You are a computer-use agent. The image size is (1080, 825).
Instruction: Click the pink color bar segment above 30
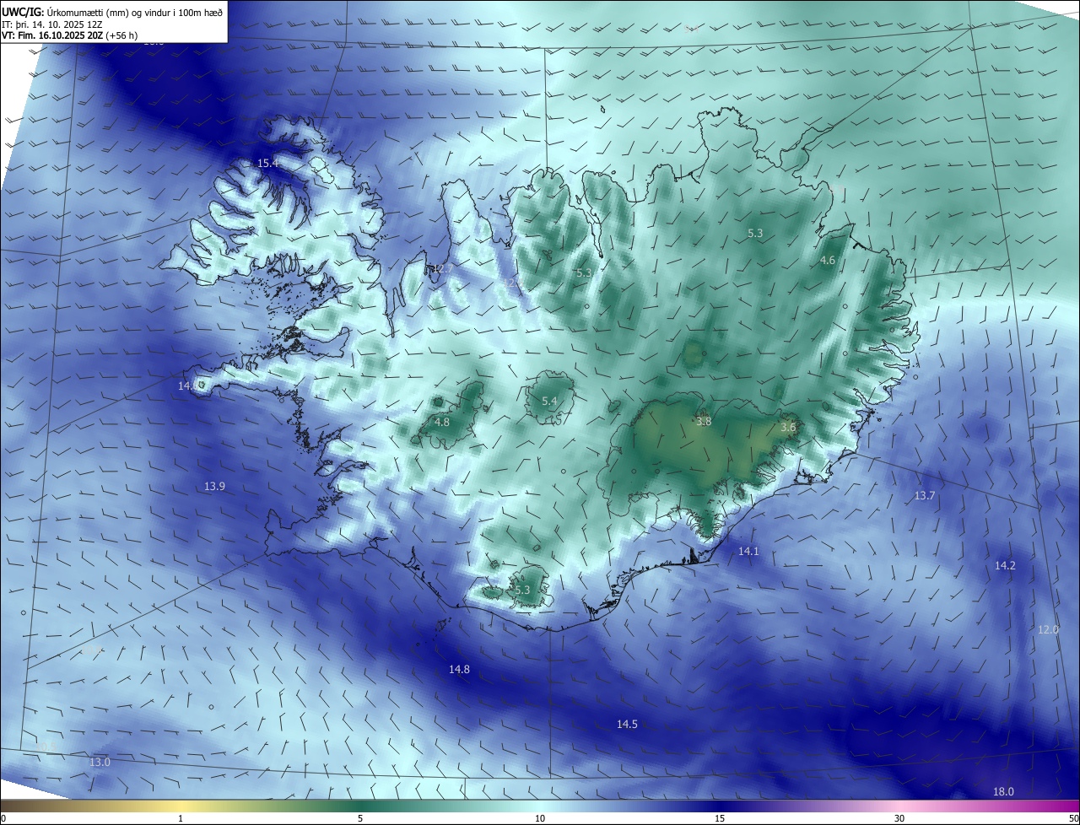click(899, 806)
